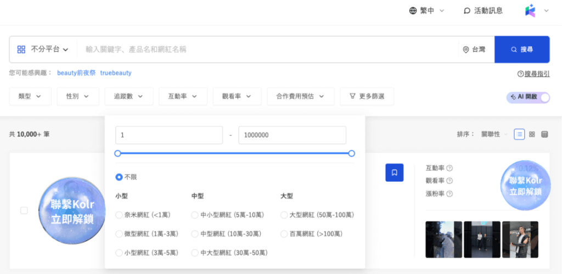Expand the 類型 filter dropdown
The image size is (562, 274).
pos(30,96)
